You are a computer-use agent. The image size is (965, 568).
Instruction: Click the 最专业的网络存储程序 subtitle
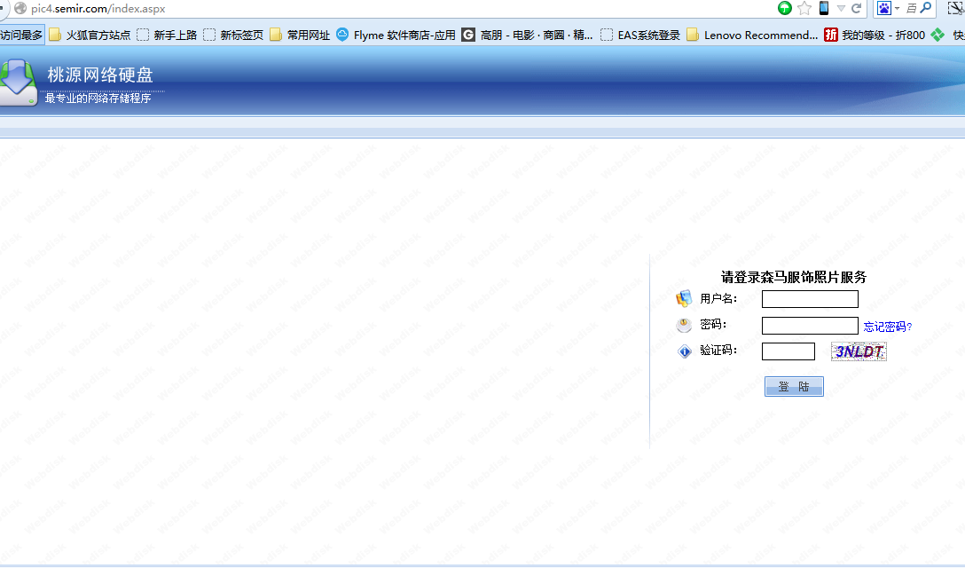pyautogui.click(x=98, y=98)
